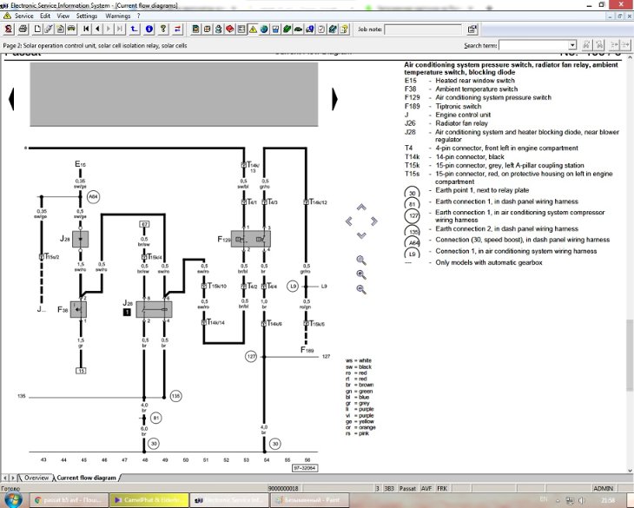The width and height of the screenshot is (634, 508).
Task: Click 'Heated rear window switch' legend text
Action: tap(475, 81)
